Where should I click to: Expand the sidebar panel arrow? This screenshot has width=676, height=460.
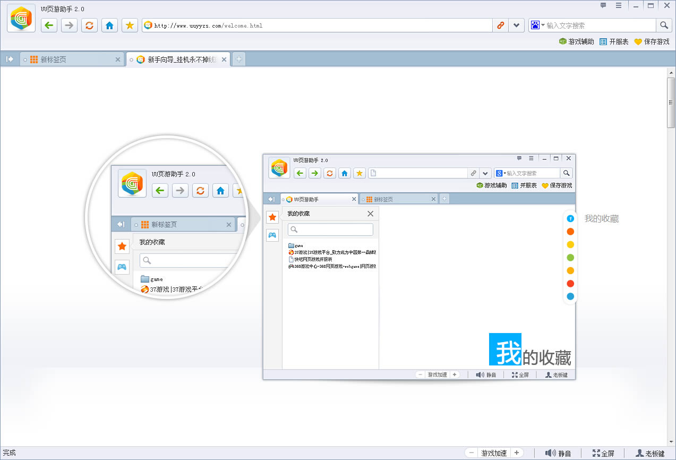(10, 59)
